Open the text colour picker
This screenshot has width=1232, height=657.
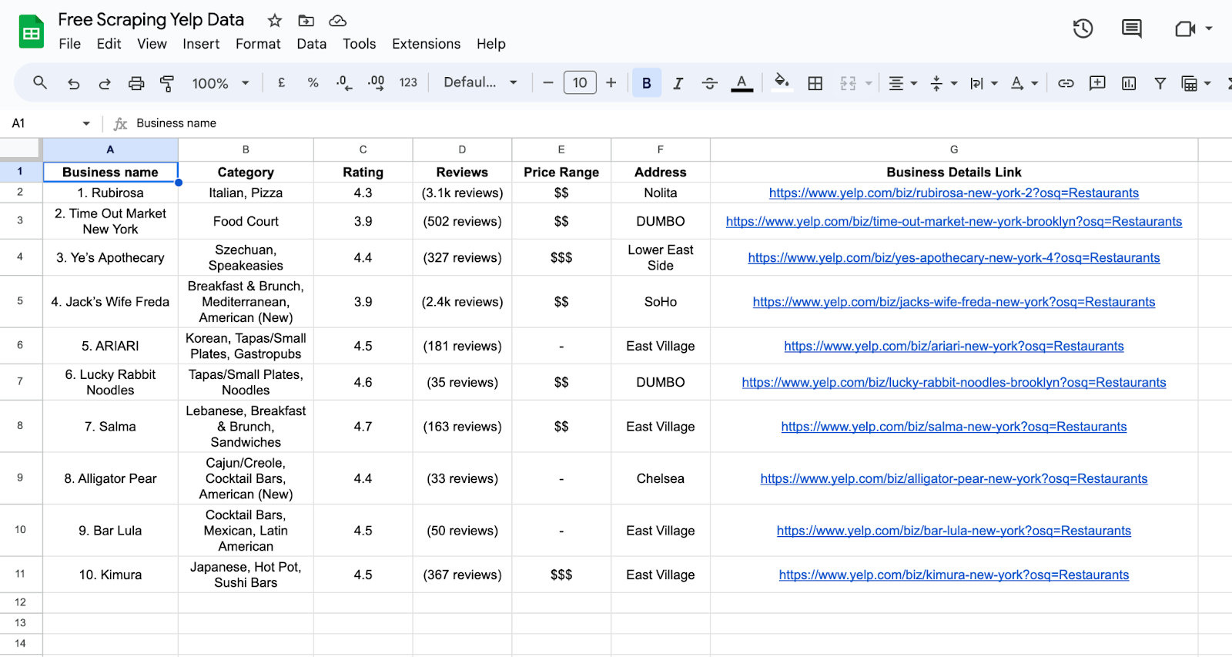pos(742,83)
